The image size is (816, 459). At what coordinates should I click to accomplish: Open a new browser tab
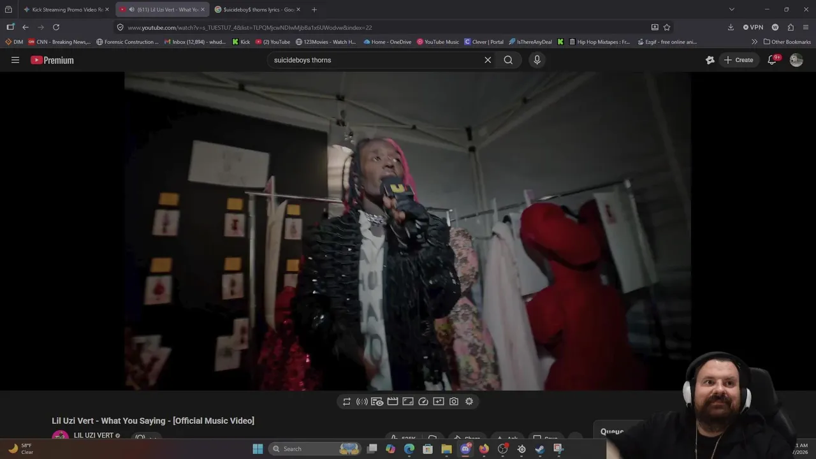pos(314,10)
